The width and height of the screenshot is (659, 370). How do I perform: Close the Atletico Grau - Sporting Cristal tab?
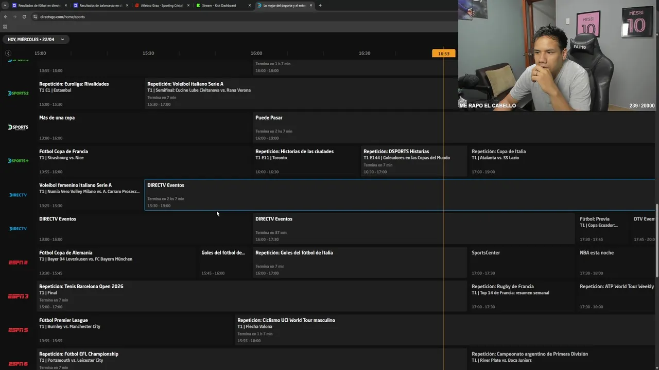click(188, 6)
